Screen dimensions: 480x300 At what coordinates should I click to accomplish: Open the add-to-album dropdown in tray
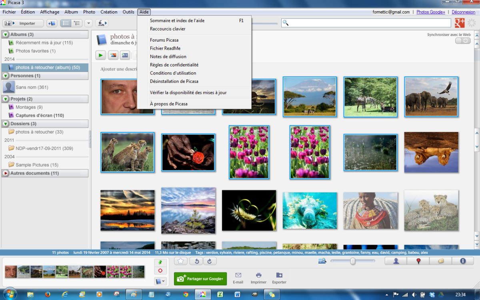(x=161, y=281)
